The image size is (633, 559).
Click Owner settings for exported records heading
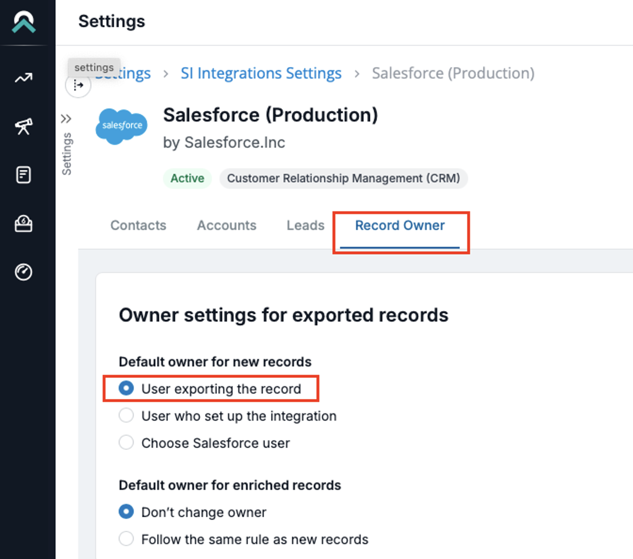point(284,315)
